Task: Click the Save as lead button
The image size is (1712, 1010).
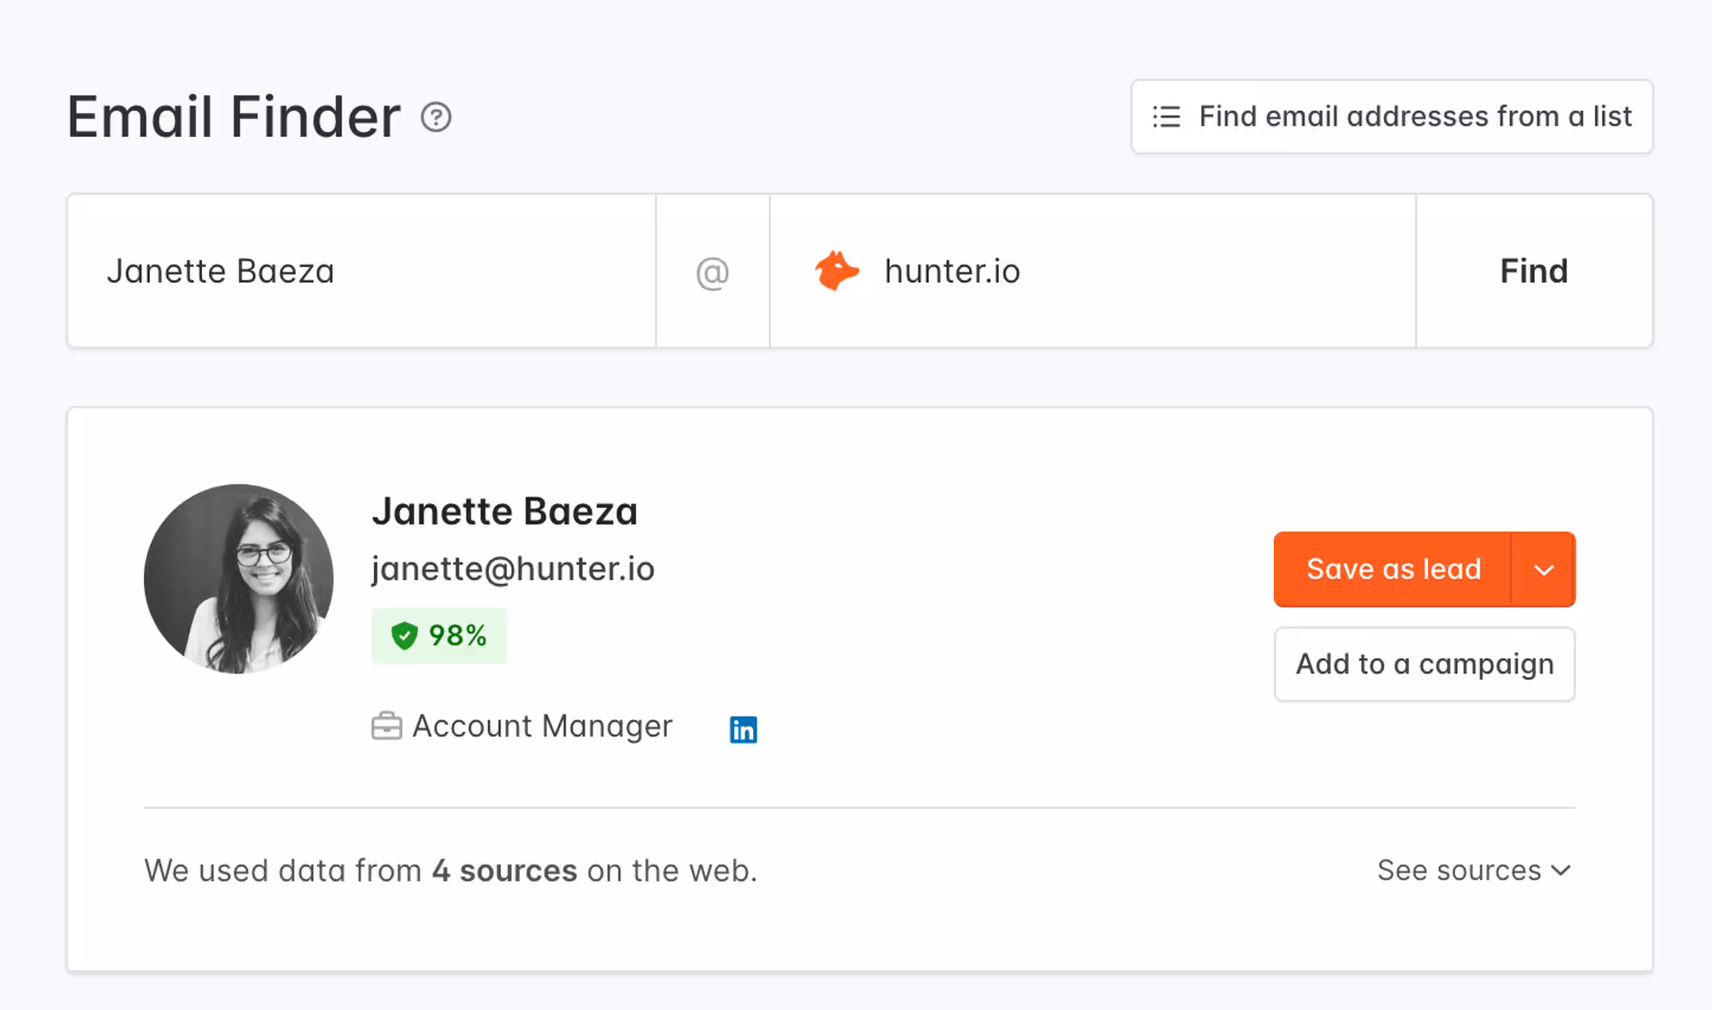Action: (1393, 570)
